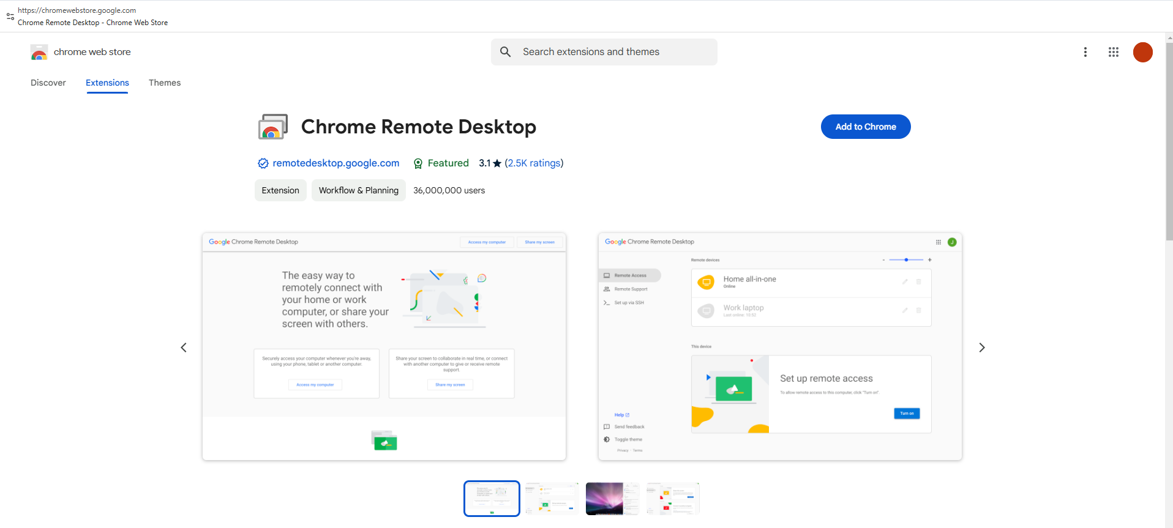Viewport: 1173px width, 528px height.
Task: Click the 3.1 star rating
Action: [x=490, y=163]
